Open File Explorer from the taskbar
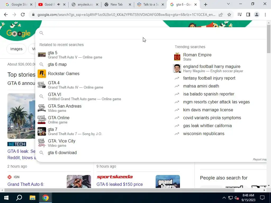 pos(32,198)
